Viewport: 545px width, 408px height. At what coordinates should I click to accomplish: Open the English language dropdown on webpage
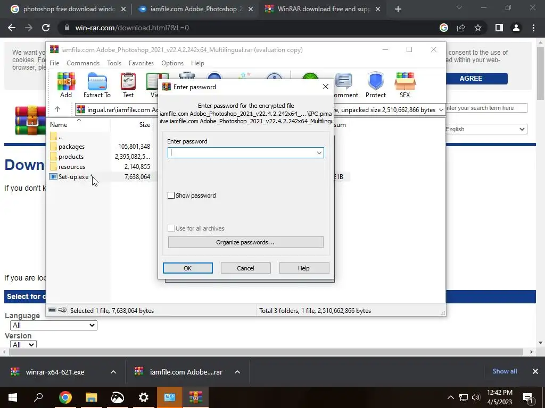485,129
